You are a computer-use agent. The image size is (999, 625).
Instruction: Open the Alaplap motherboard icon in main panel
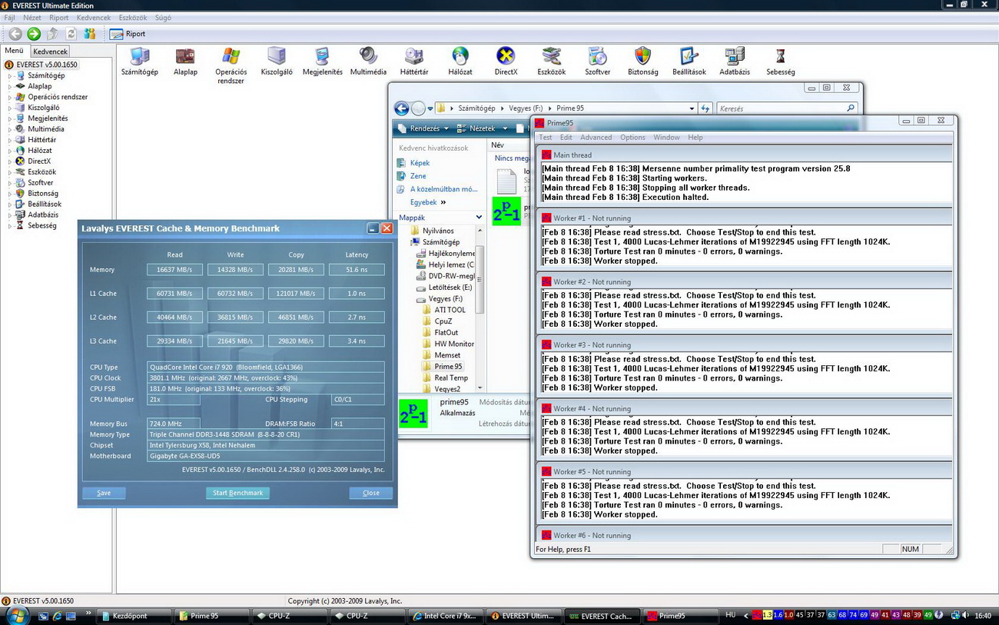185,62
